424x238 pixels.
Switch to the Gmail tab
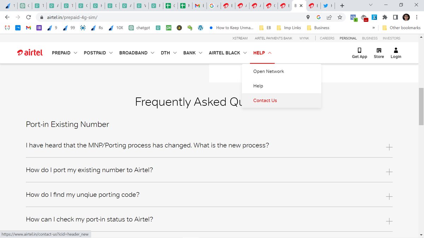tap(200, 6)
